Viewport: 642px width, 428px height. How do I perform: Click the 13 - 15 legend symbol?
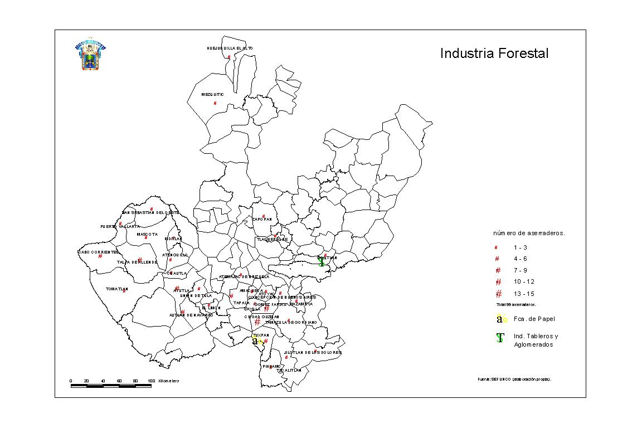[x=498, y=294]
